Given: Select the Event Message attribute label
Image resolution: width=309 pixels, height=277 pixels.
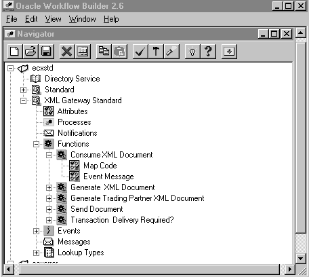Looking at the screenshot, I should pos(108,177).
